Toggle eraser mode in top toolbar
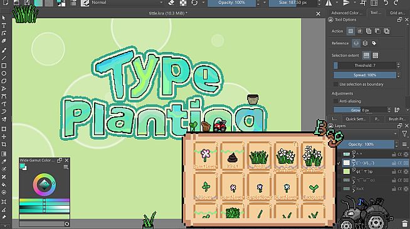Viewport: 410px width, 229px height. coord(171,3)
